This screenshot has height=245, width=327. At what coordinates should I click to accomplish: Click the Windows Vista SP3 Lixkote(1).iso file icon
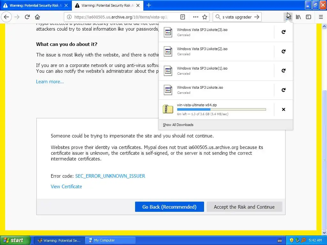tap(168, 71)
